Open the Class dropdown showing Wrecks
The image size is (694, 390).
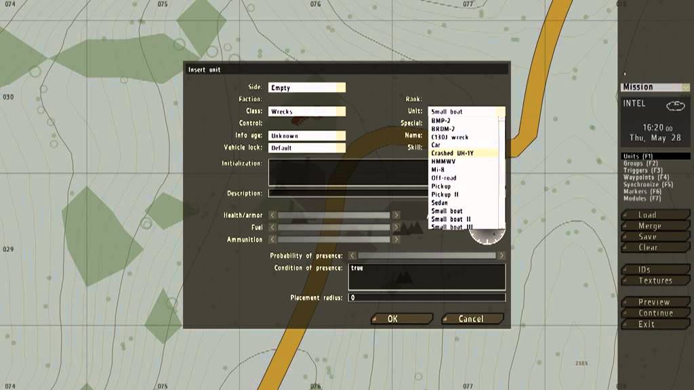(307, 112)
